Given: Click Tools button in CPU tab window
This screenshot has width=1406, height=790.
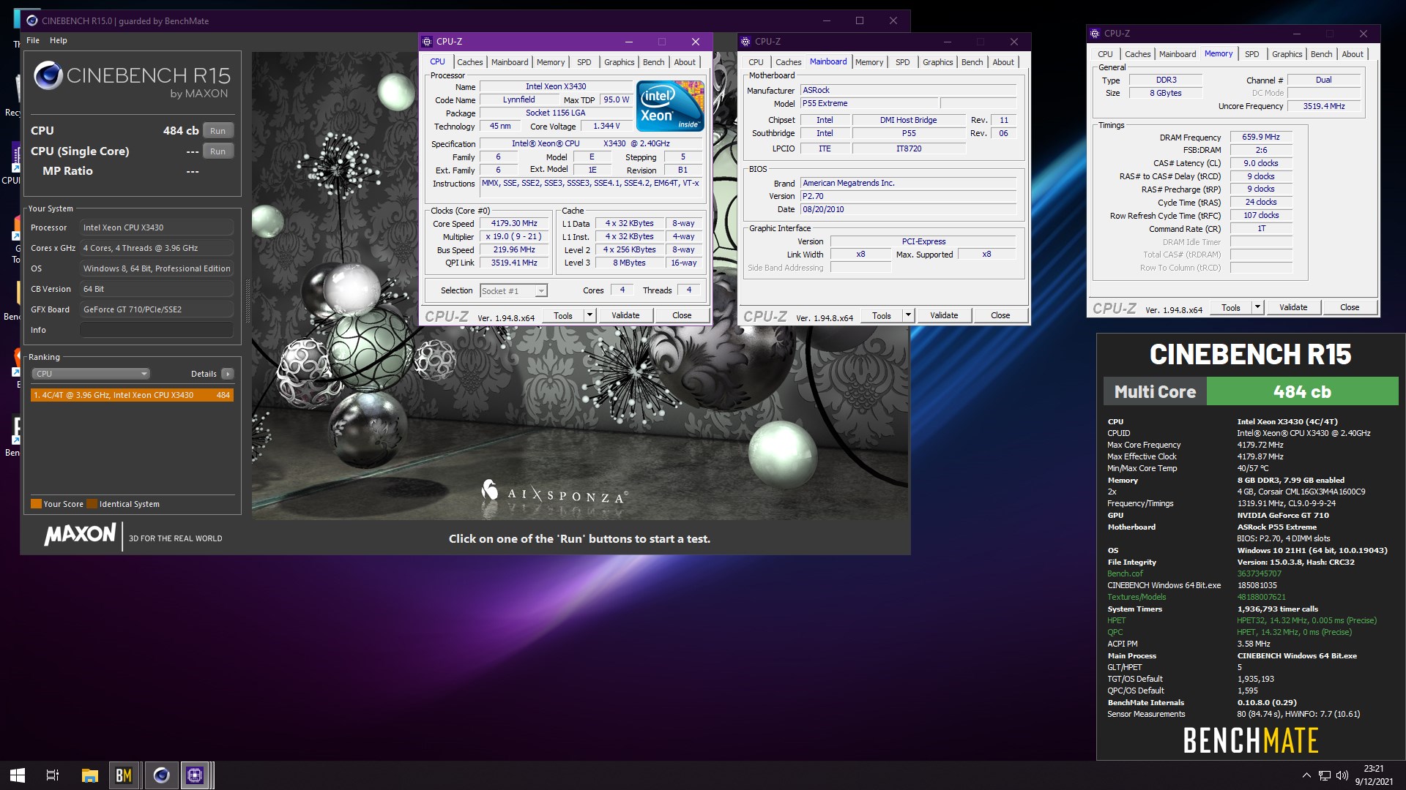Looking at the screenshot, I should 563,315.
